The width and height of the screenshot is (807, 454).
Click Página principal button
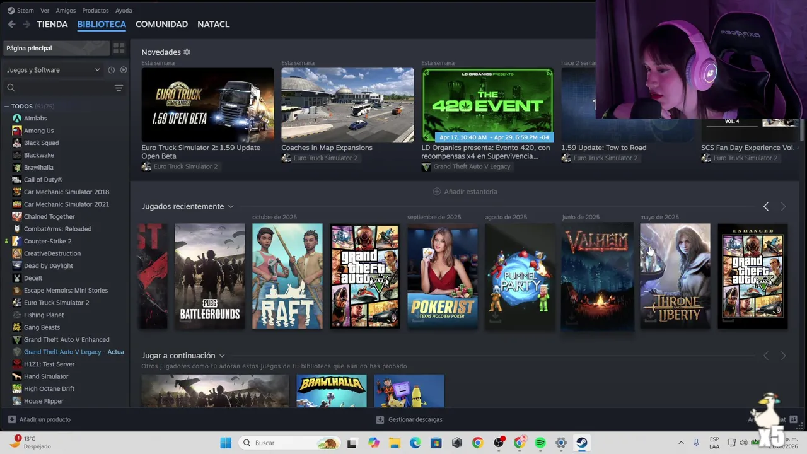point(55,48)
